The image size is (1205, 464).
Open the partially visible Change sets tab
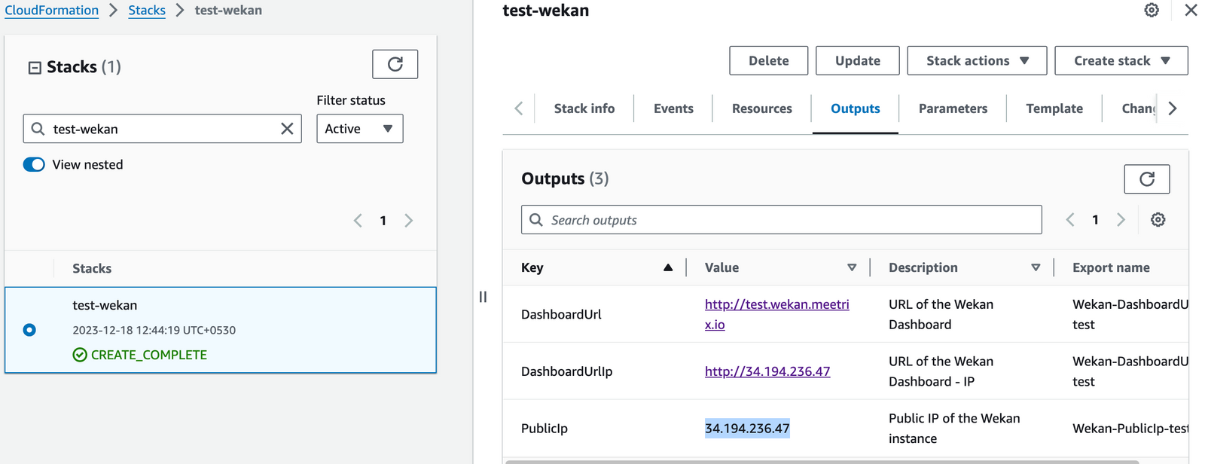(1138, 108)
